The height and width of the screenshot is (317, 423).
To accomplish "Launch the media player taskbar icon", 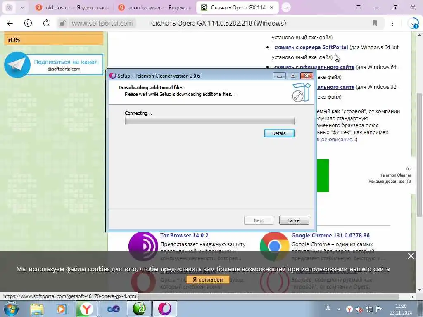I will coord(61,309).
